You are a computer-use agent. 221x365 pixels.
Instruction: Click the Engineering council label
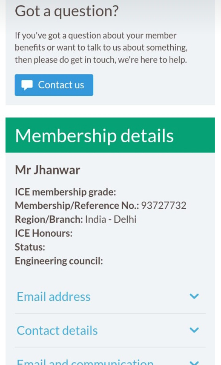[59, 261]
